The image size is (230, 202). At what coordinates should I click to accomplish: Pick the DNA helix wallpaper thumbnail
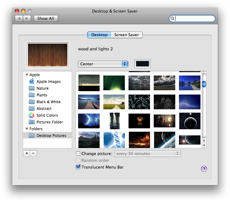[x=114, y=140]
